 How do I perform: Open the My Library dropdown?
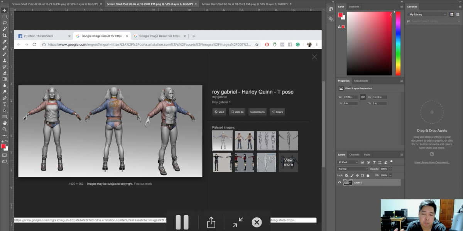coord(427,14)
